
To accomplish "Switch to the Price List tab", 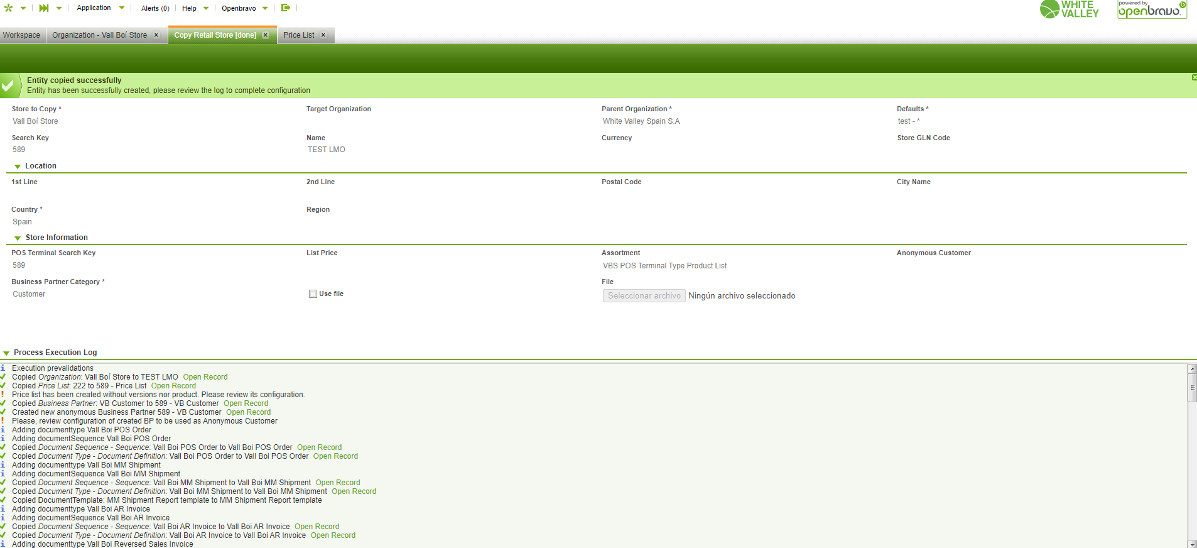I will coord(299,35).
